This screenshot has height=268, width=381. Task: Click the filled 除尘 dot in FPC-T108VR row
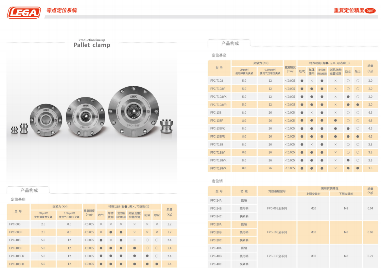[358, 105]
